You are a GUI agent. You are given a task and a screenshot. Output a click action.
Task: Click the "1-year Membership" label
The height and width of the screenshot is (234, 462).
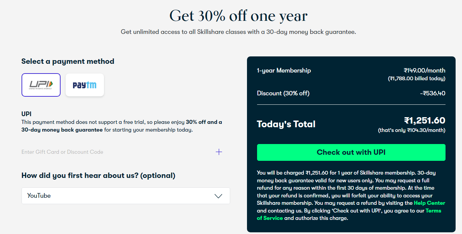coord(284,71)
